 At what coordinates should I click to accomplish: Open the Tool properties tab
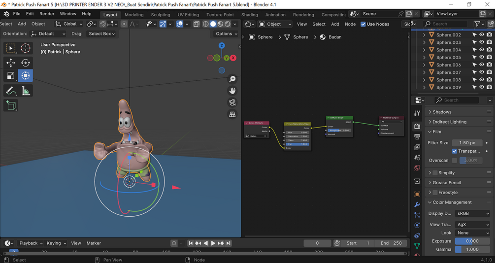[x=417, y=113]
